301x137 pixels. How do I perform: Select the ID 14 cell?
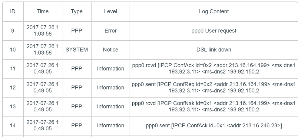[13, 126]
